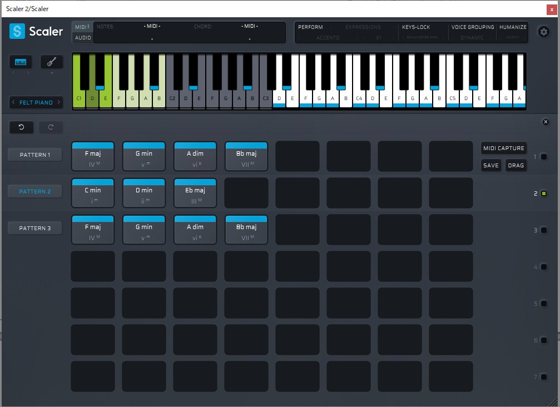560x407 pixels.
Task: Shift keyboard octave up with small right arrow
Action: coord(28,73)
